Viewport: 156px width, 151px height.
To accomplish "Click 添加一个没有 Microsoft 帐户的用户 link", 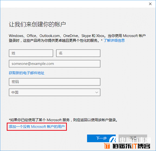I will click(37, 127).
